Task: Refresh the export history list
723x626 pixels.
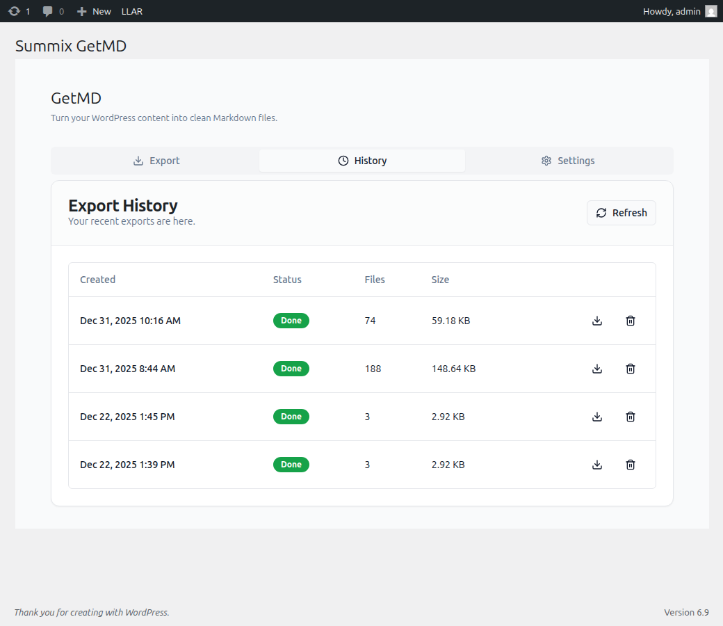Action: pyautogui.click(x=621, y=213)
